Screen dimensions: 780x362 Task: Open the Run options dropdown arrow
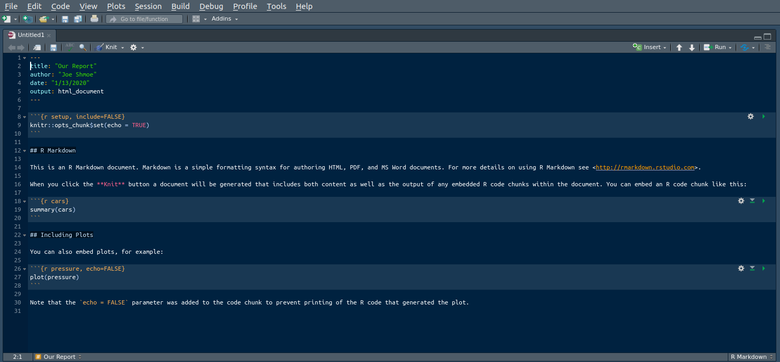tap(730, 47)
